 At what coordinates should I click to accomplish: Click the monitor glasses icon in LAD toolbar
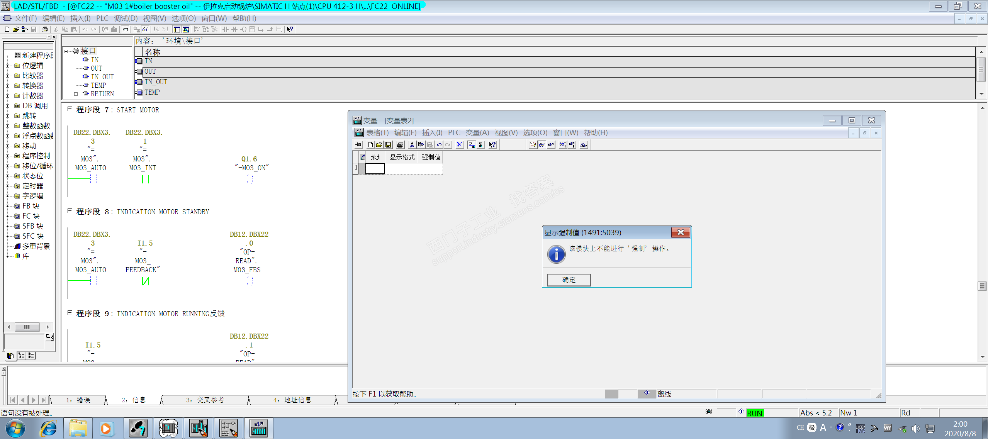click(145, 29)
